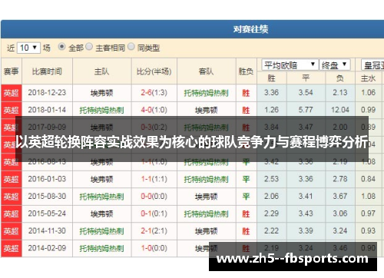Click the 英超 tag in 2018-12-23 row

(12, 93)
